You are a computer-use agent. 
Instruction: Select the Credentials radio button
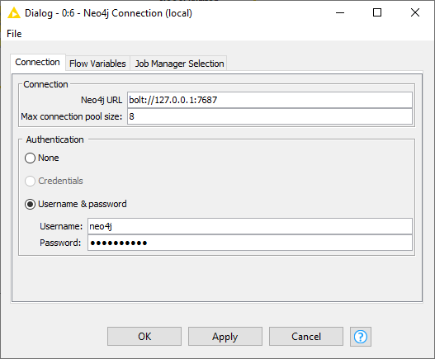(x=30, y=181)
